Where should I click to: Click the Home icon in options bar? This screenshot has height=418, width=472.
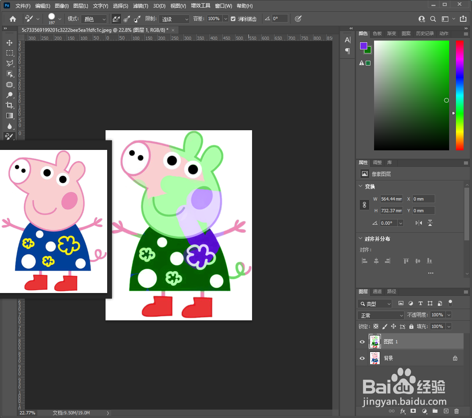13,19
